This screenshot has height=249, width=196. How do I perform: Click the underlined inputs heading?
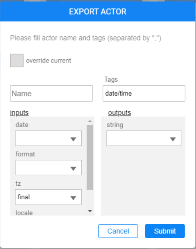(20, 113)
